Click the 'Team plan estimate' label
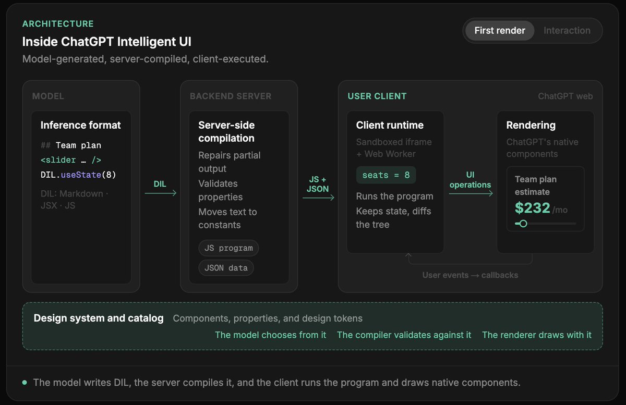This screenshot has height=405, width=626. [x=536, y=186]
